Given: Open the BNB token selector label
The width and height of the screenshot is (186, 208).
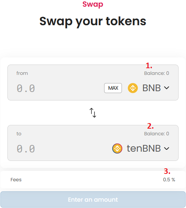Looking at the screenshot, I should tap(152, 88).
